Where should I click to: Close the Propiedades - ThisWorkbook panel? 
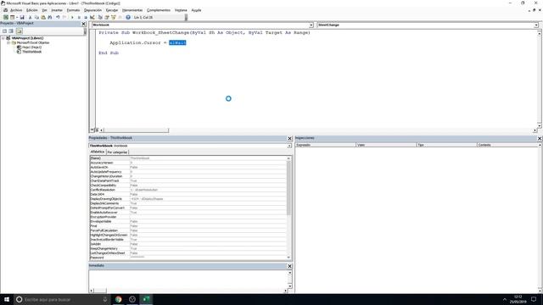click(x=289, y=138)
